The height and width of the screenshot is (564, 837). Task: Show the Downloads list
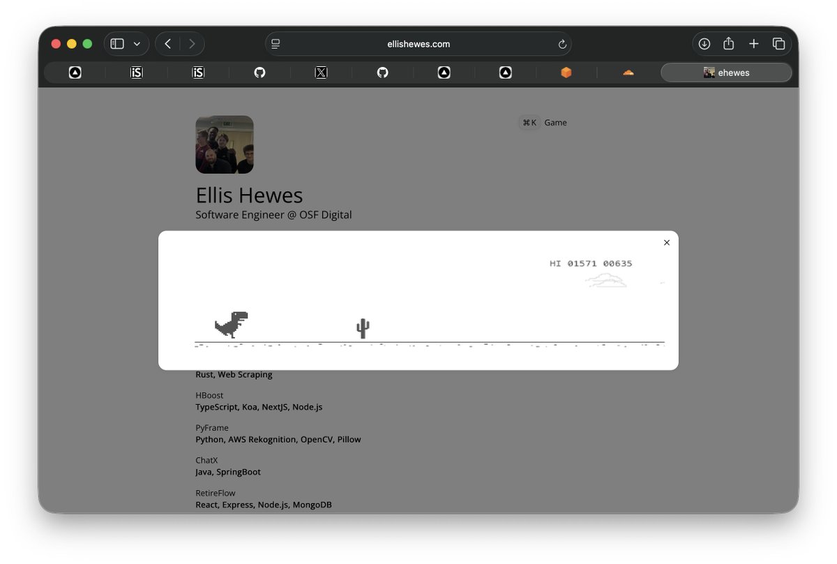(x=704, y=44)
